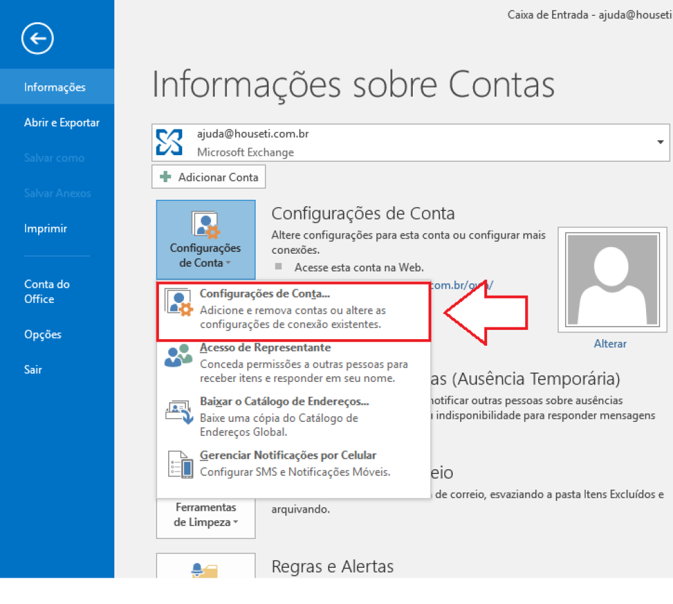
Task: Click the Acesso de Representante people icon
Action: [x=179, y=356]
